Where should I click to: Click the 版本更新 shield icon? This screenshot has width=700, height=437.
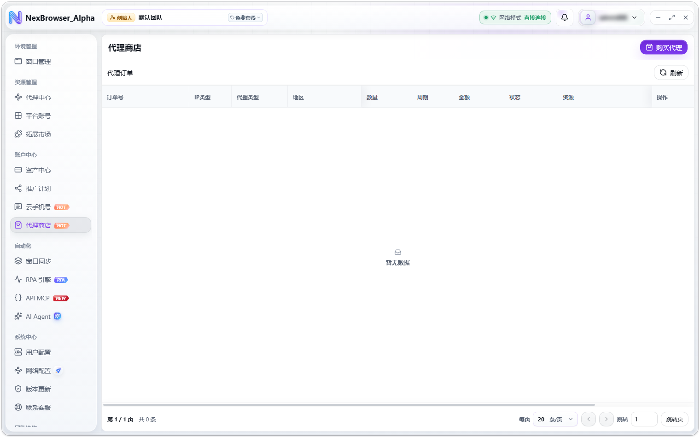tap(18, 389)
